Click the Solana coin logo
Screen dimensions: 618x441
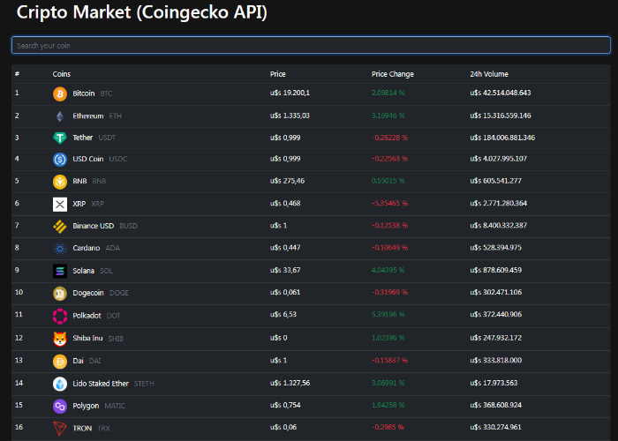60,271
